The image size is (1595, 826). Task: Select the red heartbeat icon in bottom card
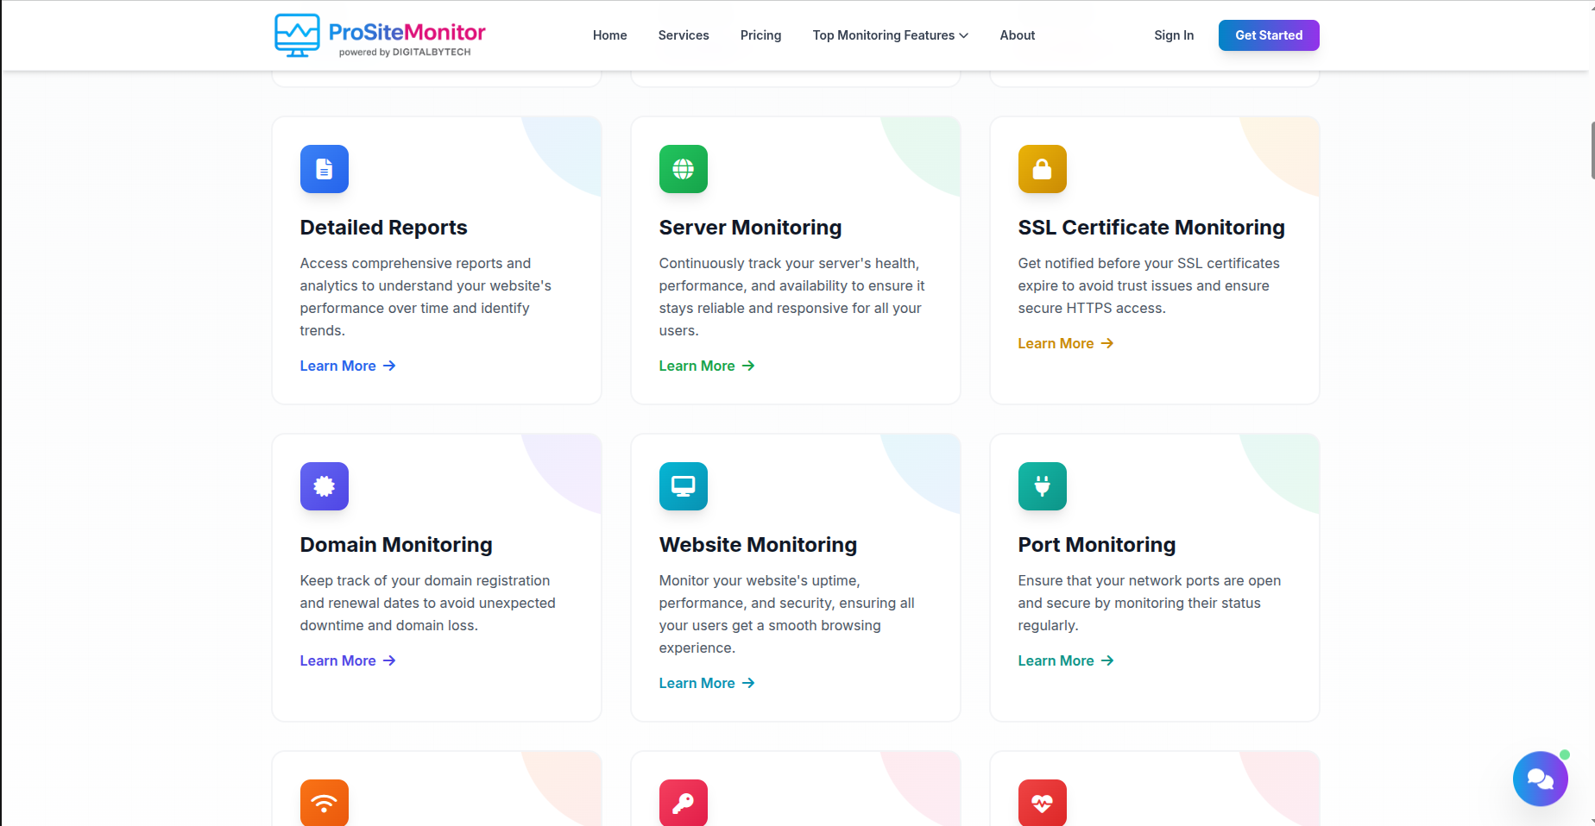[x=1042, y=803]
